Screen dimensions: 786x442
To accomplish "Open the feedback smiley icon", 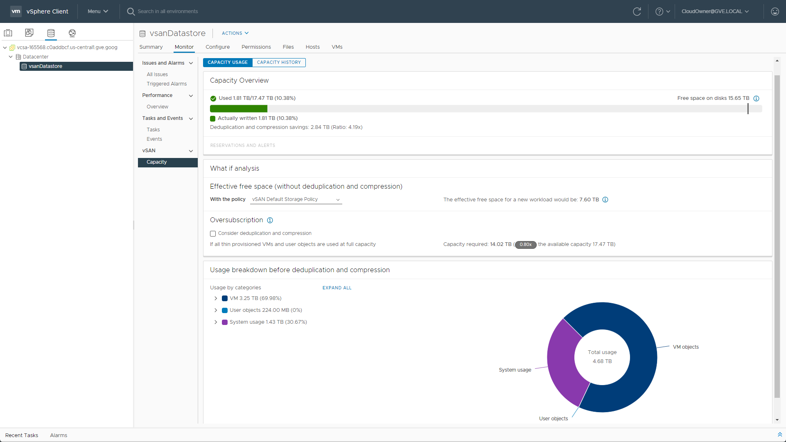I will [x=775, y=11].
